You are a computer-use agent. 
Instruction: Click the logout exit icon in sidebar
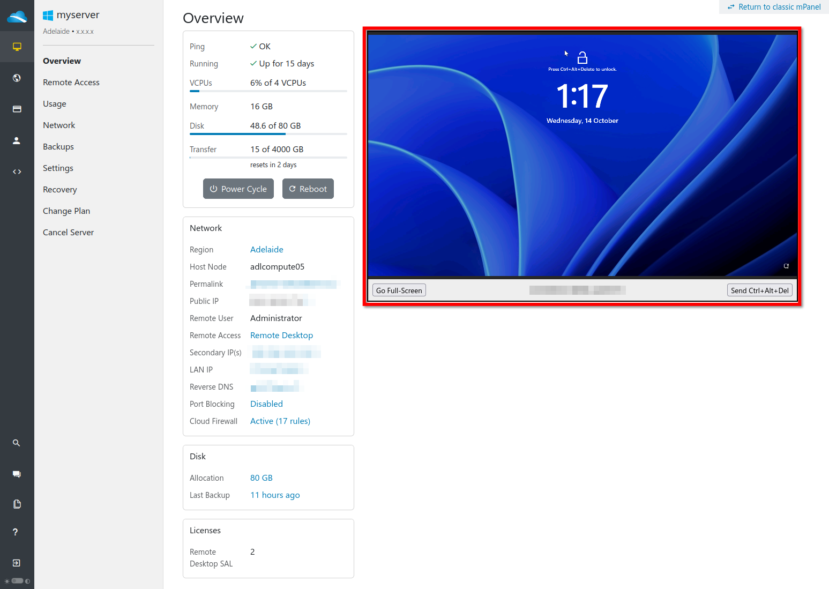tap(17, 563)
